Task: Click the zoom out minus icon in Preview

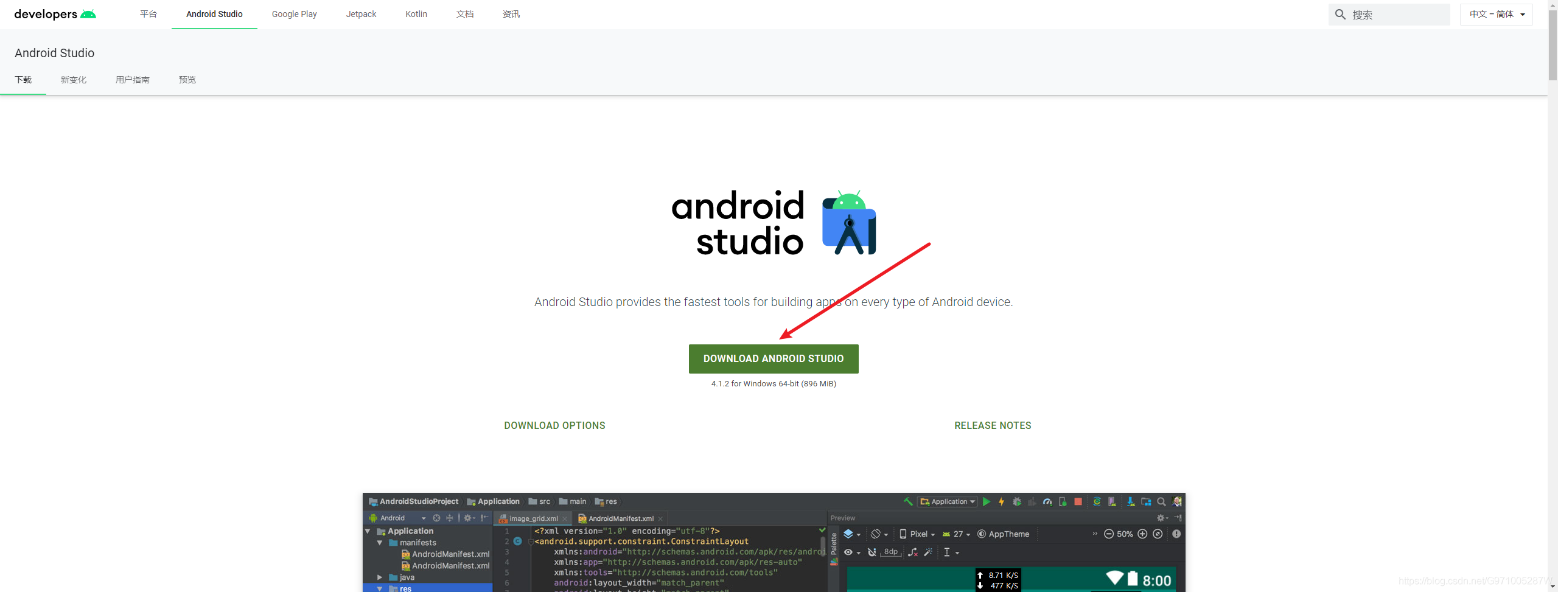Action: tap(1109, 534)
